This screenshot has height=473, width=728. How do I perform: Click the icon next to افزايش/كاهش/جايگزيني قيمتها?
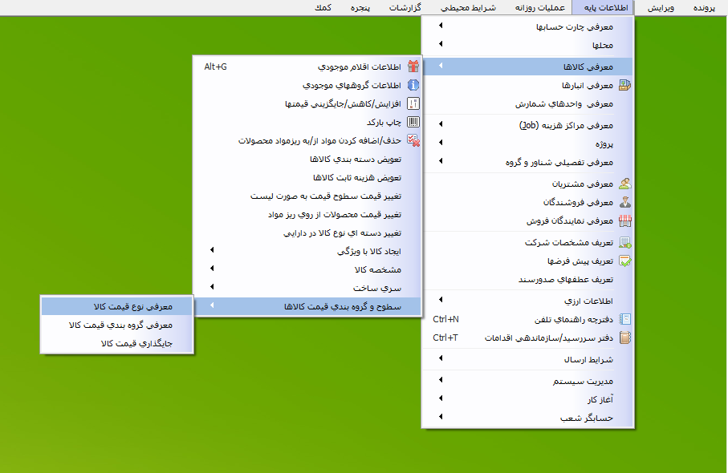(x=413, y=103)
